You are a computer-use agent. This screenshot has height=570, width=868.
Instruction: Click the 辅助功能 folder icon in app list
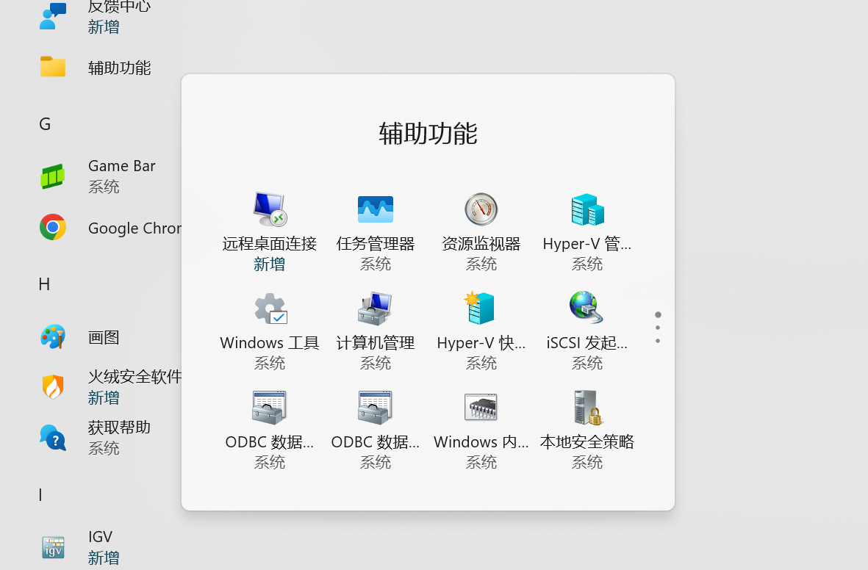53,67
